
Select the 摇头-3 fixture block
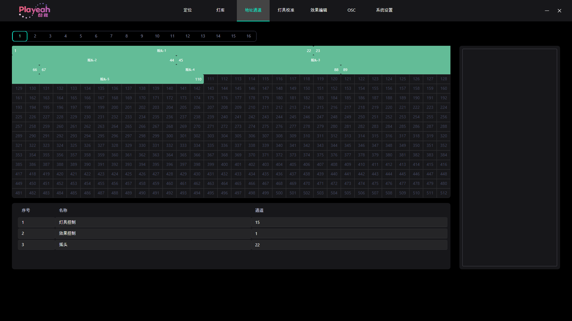(x=315, y=60)
